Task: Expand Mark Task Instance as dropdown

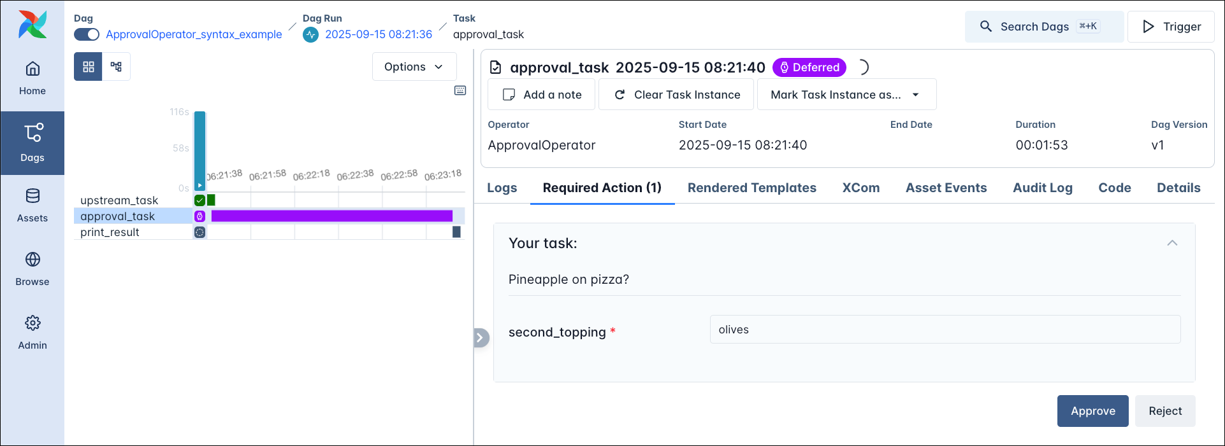Action: (846, 95)
